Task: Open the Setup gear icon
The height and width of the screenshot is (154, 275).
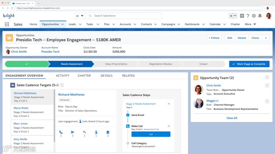Action: tap(254, 16)
